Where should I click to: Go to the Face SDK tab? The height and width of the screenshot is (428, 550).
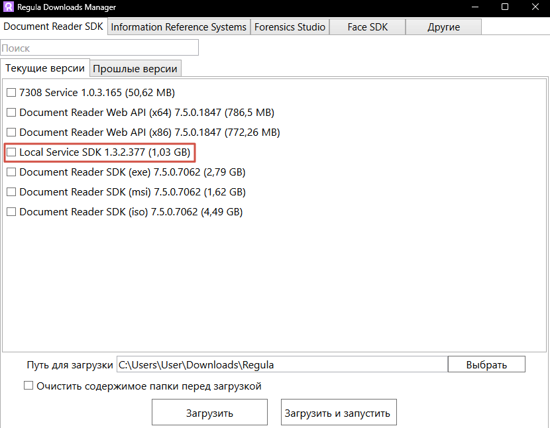tap(367, 27)
